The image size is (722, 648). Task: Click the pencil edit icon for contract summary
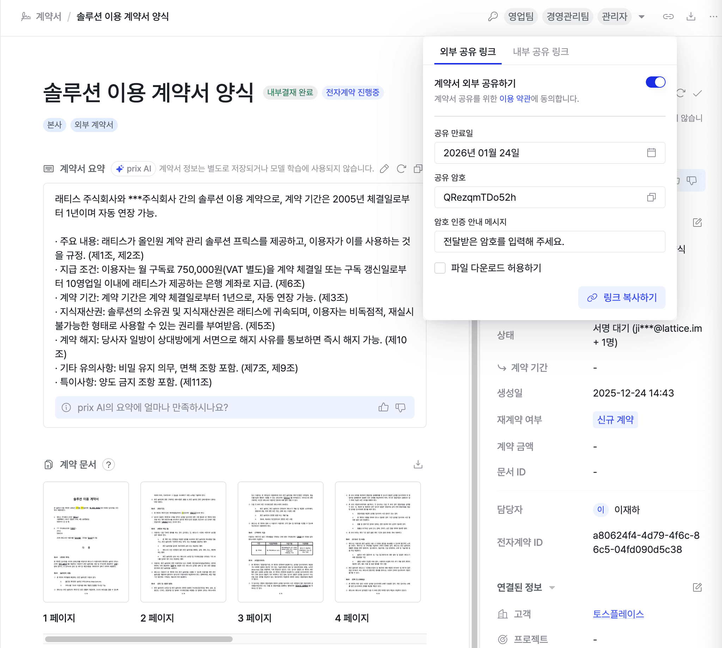coord(384,168)
